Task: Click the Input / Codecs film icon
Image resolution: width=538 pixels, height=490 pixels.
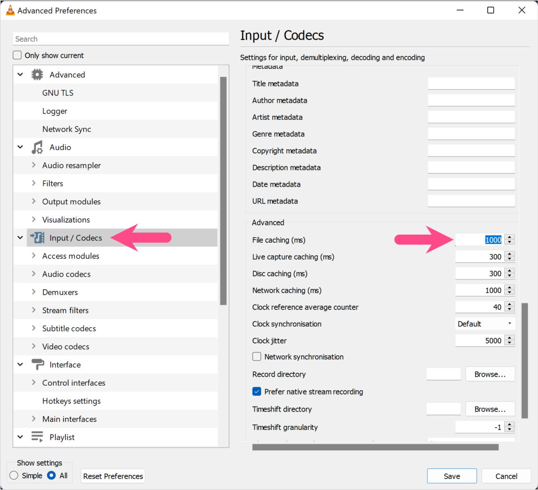Action: pos(37,238)
